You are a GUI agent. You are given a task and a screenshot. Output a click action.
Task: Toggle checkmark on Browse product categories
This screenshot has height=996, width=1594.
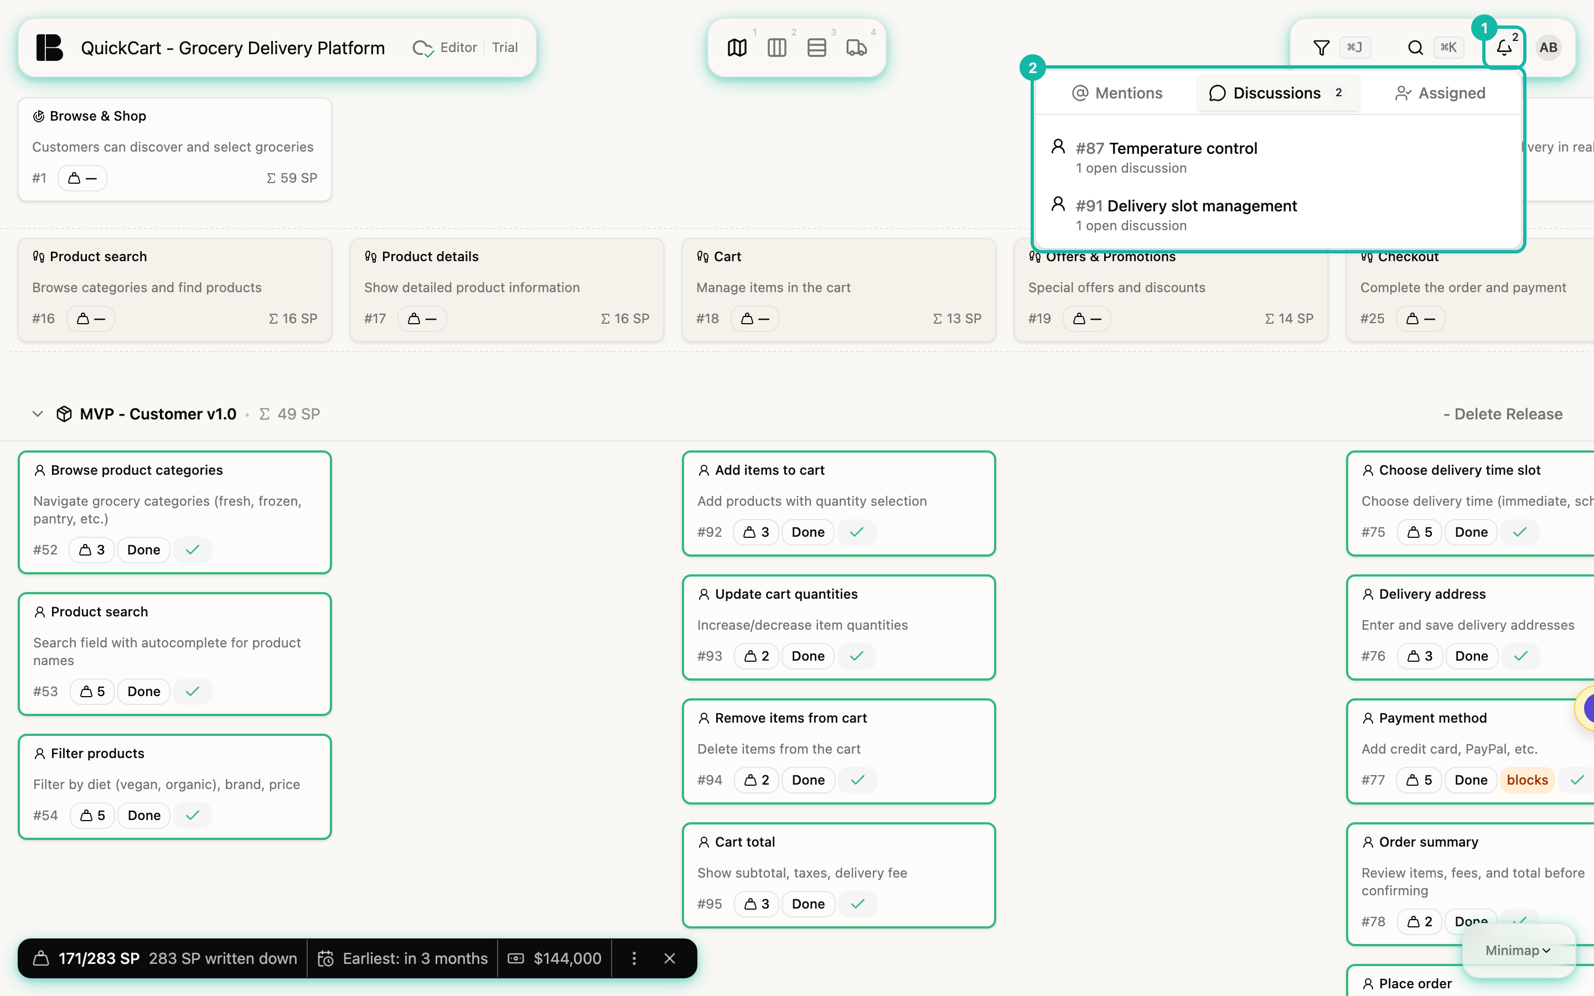coord(193,550)
